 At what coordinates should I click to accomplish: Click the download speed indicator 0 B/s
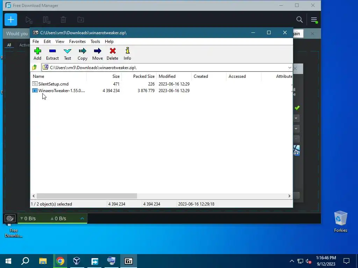click(x=28, y=218)
